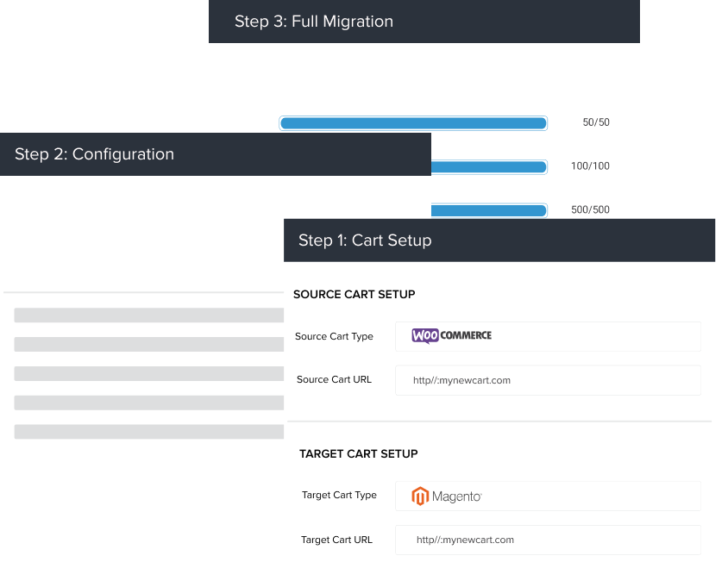Open the Target Cart Type selector
Viewport: 728px width, 562px height.
548,496
